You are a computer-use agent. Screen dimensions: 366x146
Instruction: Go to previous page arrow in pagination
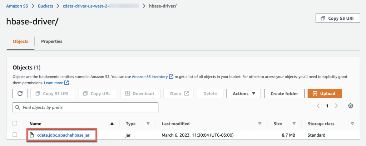(318, 106)
